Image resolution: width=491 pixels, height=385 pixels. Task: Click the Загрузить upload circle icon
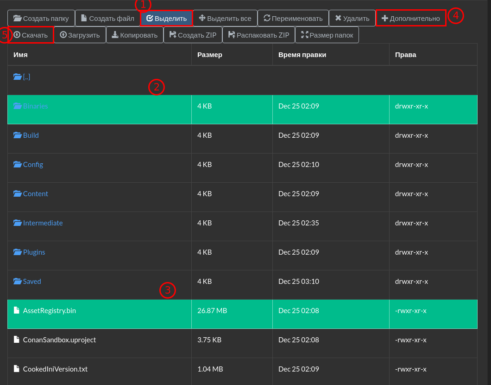63,35
